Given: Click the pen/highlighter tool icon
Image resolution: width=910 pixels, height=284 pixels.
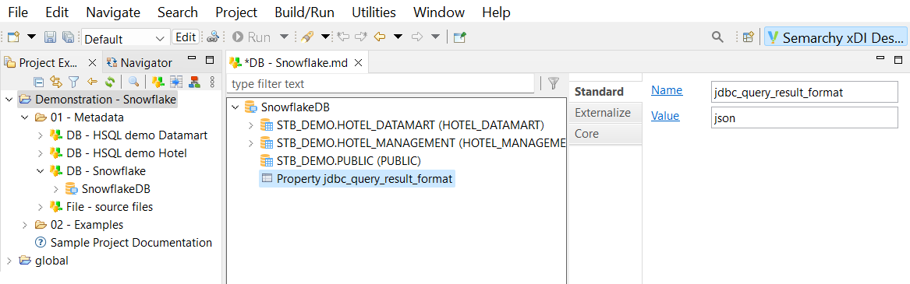Looking at the screenshot, I should tap(307, 37).
